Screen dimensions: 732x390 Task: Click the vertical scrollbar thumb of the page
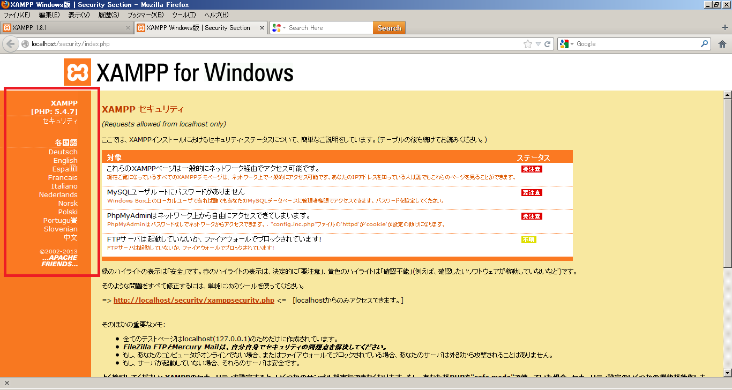pyautogui.click(x=727, y=183)
